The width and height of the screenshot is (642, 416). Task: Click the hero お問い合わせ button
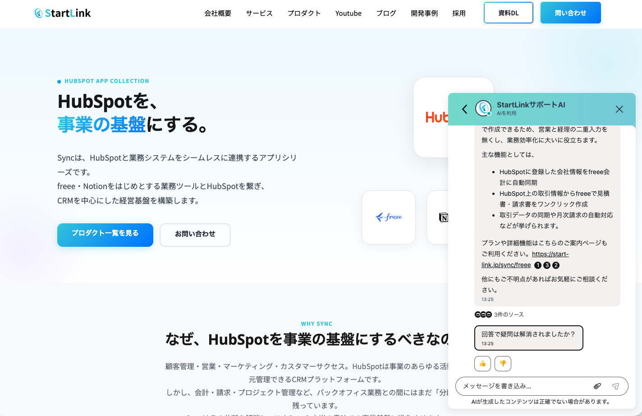pos(195,235)
